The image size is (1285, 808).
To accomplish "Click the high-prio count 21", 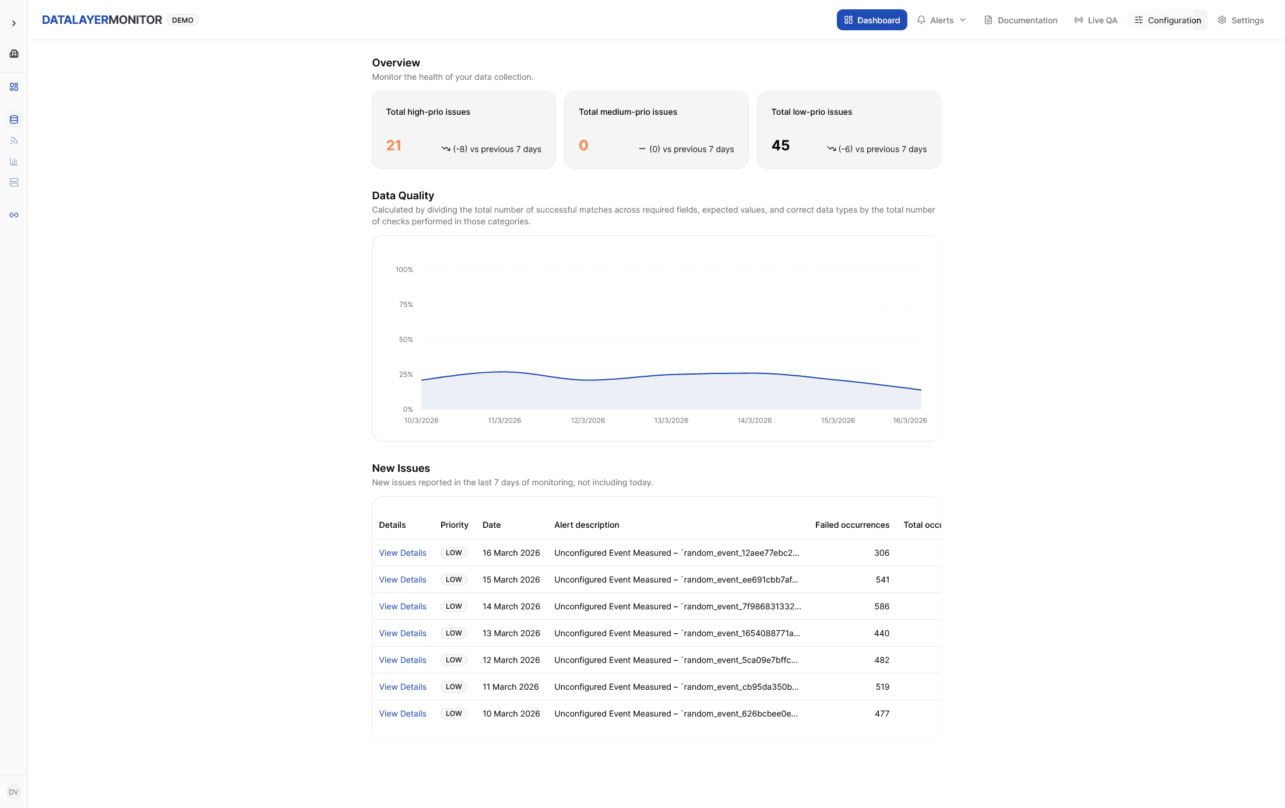I will tap(394, 145).
